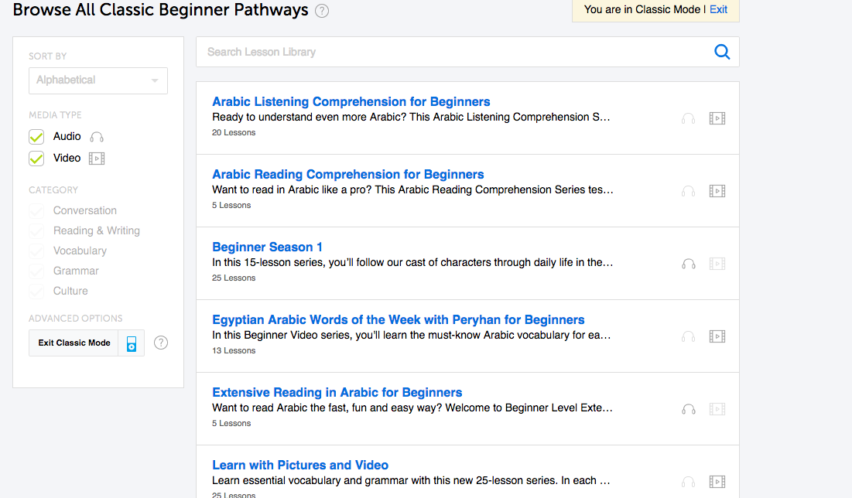The height and width of the screenshot is (498, 852).
Task: Click video icon for Arabic Reading Comprehension
Action: pos(717,191)
